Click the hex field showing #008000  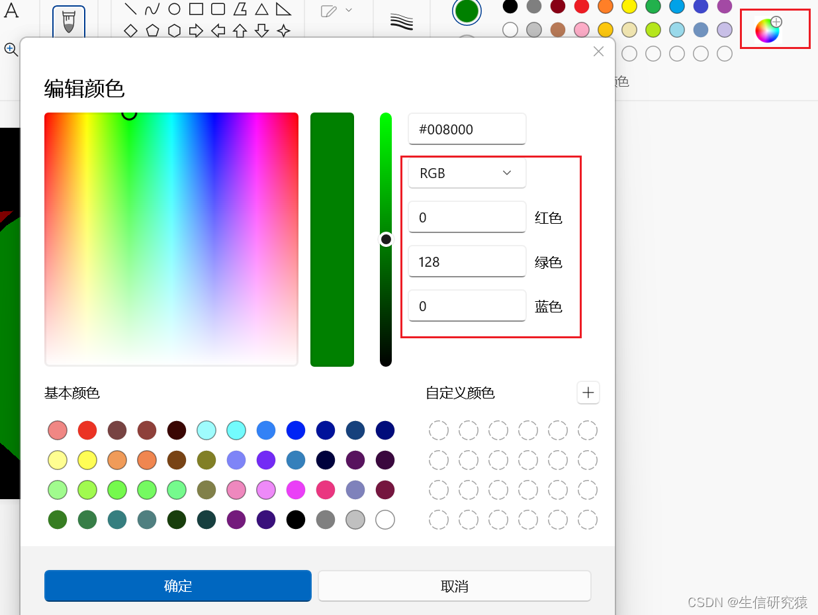pyautogui.click(x=467, y=129)
